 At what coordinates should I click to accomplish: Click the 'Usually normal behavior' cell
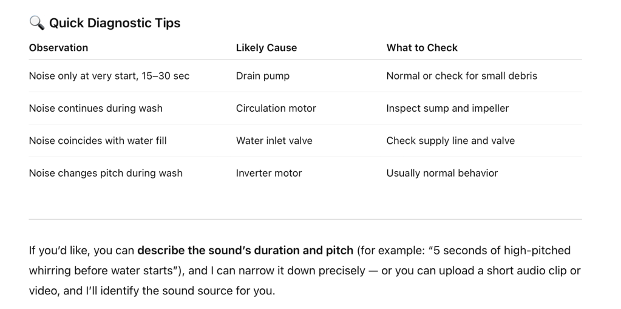pyautogui.click(x=442, y=173)
